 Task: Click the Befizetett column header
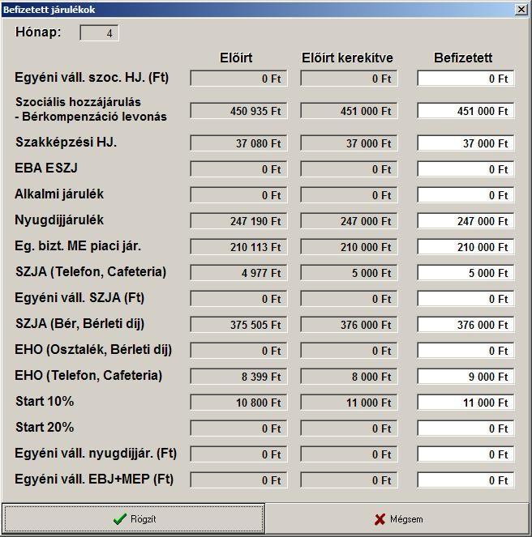[x=463, y=58]
